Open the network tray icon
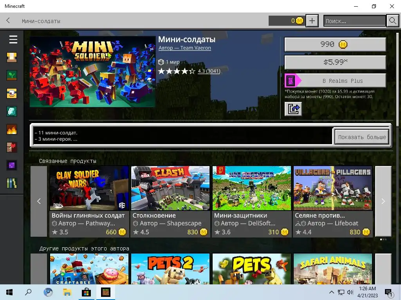401x300 pixels. (x=341, y=292)
